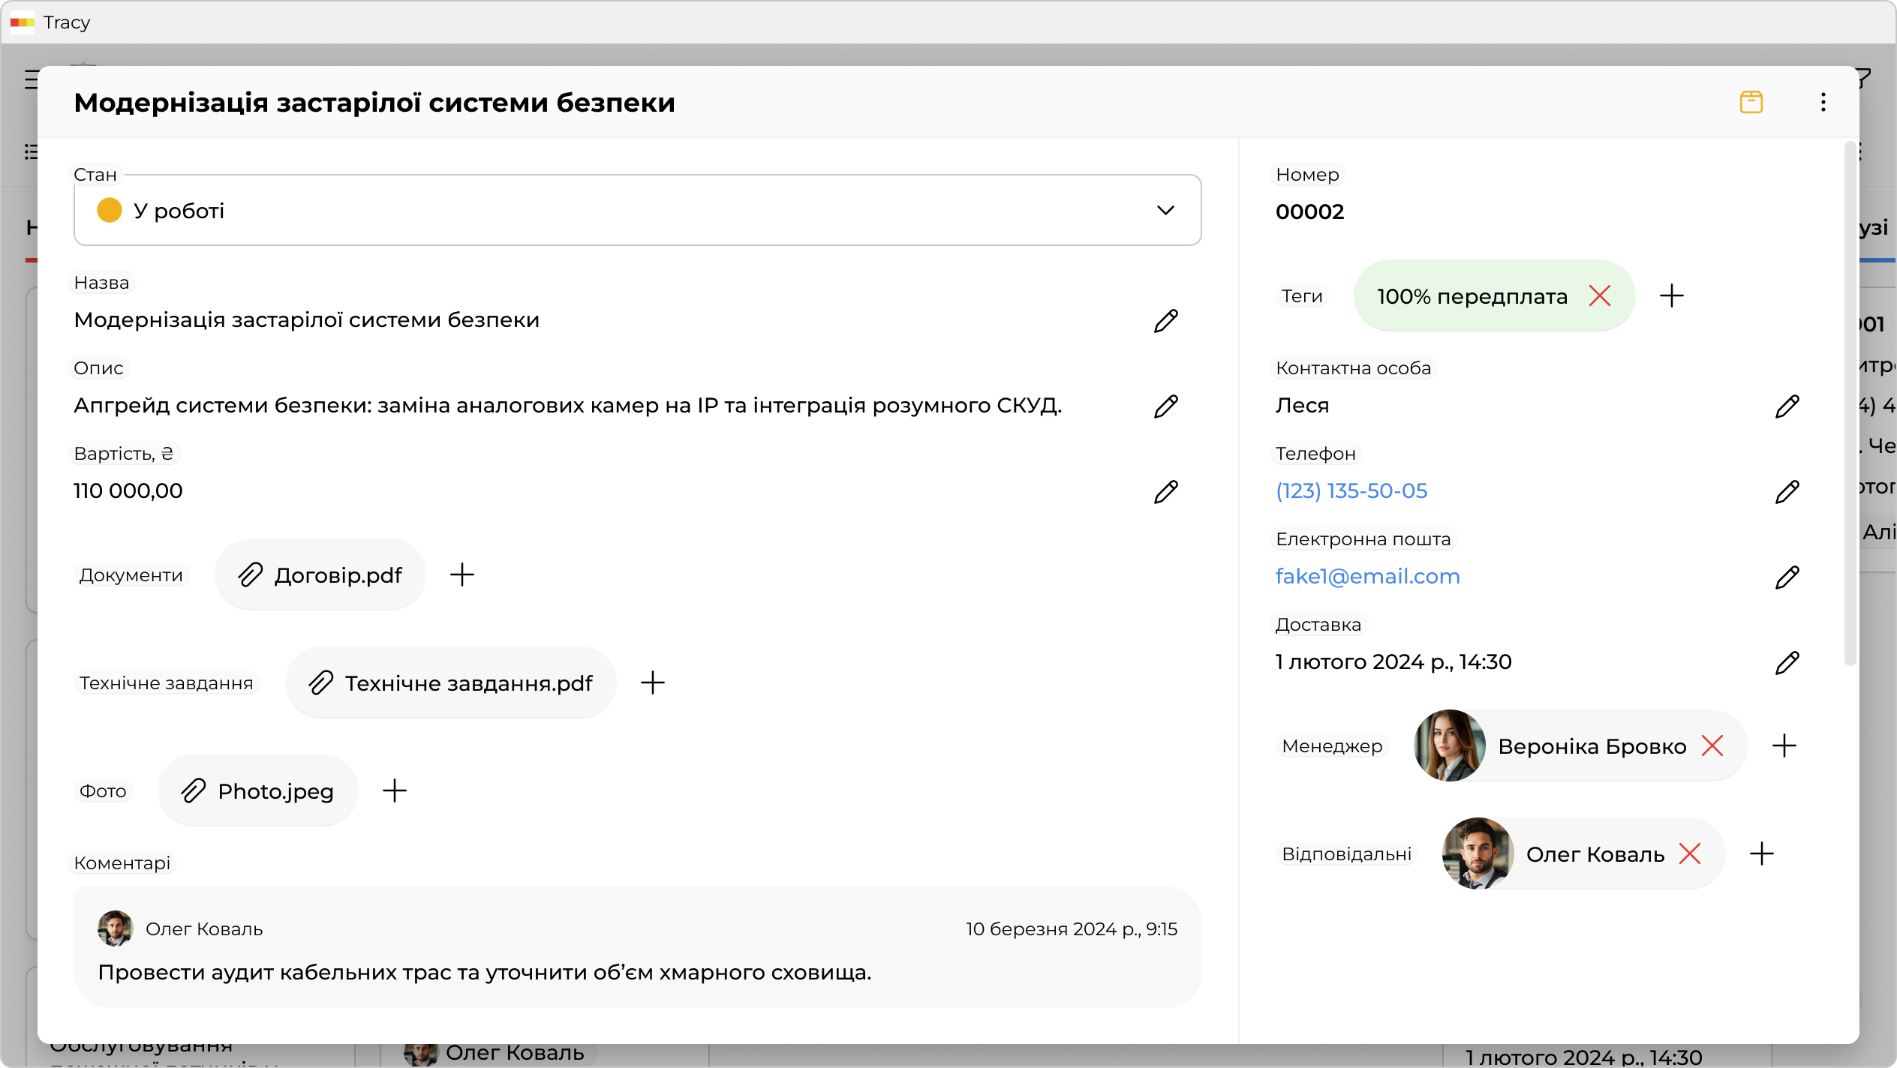The image size is (1897, 1068).
Task: Click the fake1@email.com email link
Action: 1367,577
